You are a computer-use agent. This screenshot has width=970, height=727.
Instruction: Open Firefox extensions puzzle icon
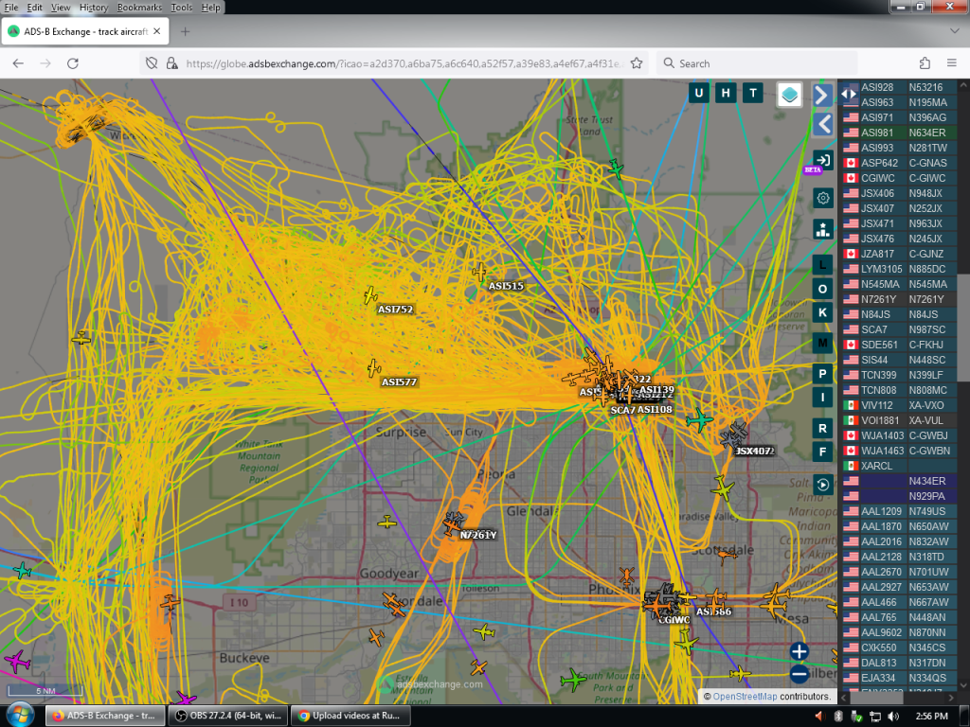[x=925, y=63]
